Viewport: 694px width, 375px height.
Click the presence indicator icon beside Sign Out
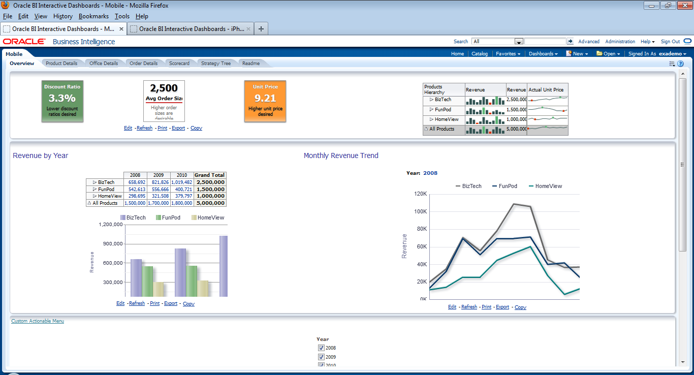pos(687,41)
